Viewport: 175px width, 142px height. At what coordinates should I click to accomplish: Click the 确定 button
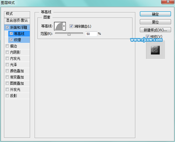click(x=155, y=14)
